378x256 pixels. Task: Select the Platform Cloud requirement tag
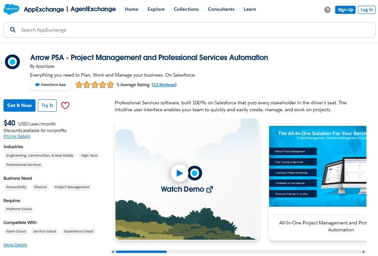click(19, 209)
